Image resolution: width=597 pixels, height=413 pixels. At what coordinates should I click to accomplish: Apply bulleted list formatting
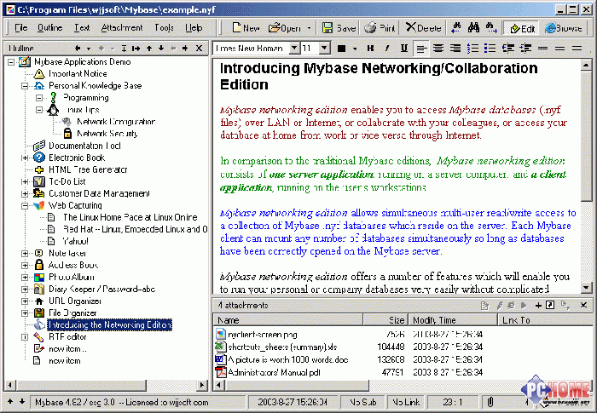click(x=490, y=49)
